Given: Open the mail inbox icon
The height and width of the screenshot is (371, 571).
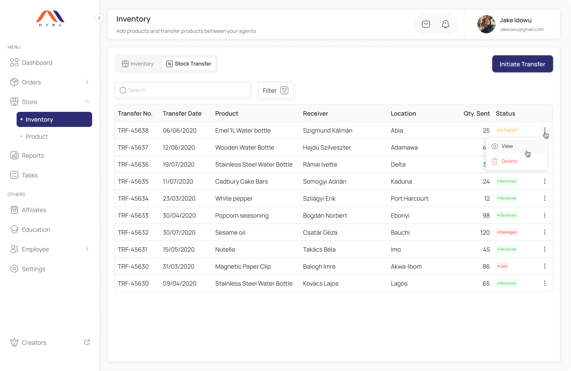Looking at the screenshot, I should [x=426, y=24].
